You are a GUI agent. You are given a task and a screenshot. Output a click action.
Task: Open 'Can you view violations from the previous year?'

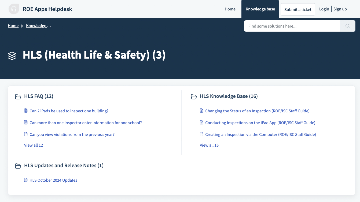72,135
